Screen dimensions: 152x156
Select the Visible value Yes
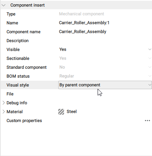coord(63,49)
